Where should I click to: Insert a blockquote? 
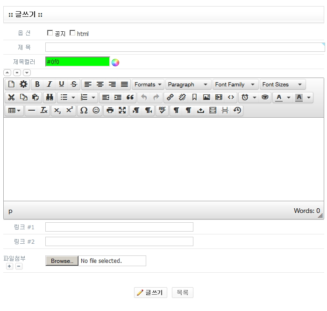(x=130, y=97)
